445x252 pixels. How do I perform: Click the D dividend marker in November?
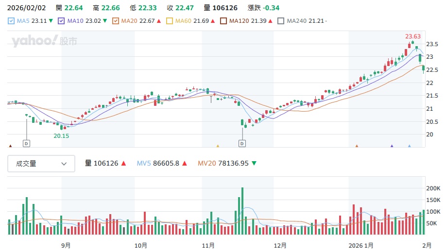242,143
